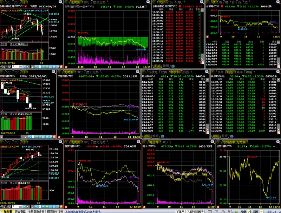Click alert bell below FITX trend chart

click(66, 67)
